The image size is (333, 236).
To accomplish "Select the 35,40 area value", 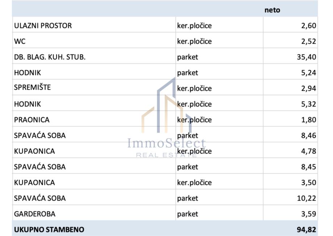I will click(x=306, y=57).
